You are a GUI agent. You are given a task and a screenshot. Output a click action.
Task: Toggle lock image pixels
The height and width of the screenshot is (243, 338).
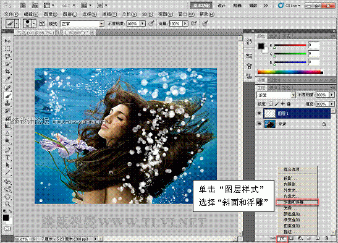(277, 104)
